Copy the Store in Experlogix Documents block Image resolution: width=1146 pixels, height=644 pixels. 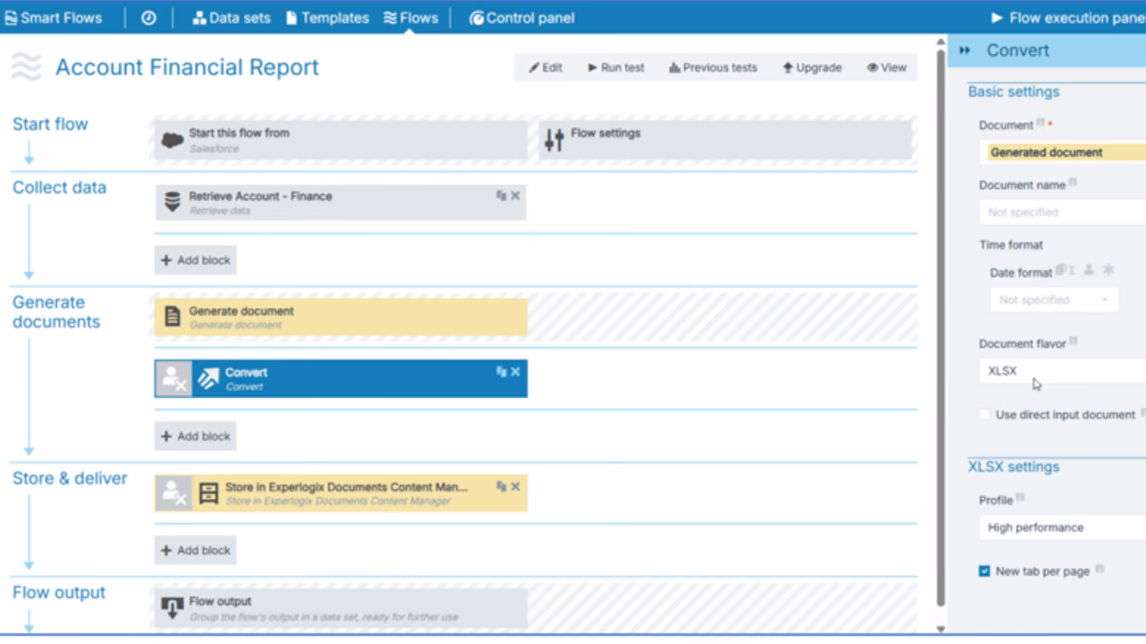point(501,487)
